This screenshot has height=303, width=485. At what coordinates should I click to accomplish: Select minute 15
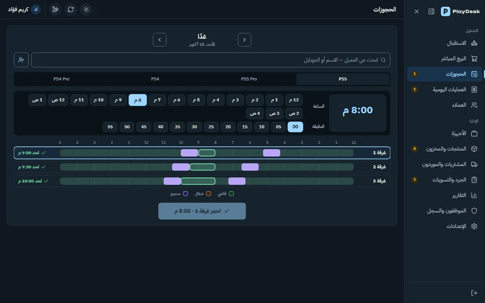[x=245, y=127]
